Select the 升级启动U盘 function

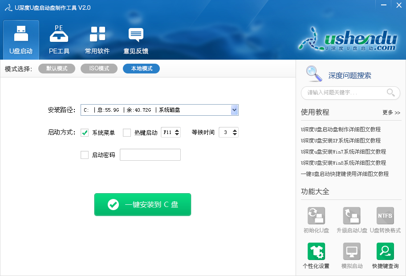pyautogui.click(x=351, y=215)
